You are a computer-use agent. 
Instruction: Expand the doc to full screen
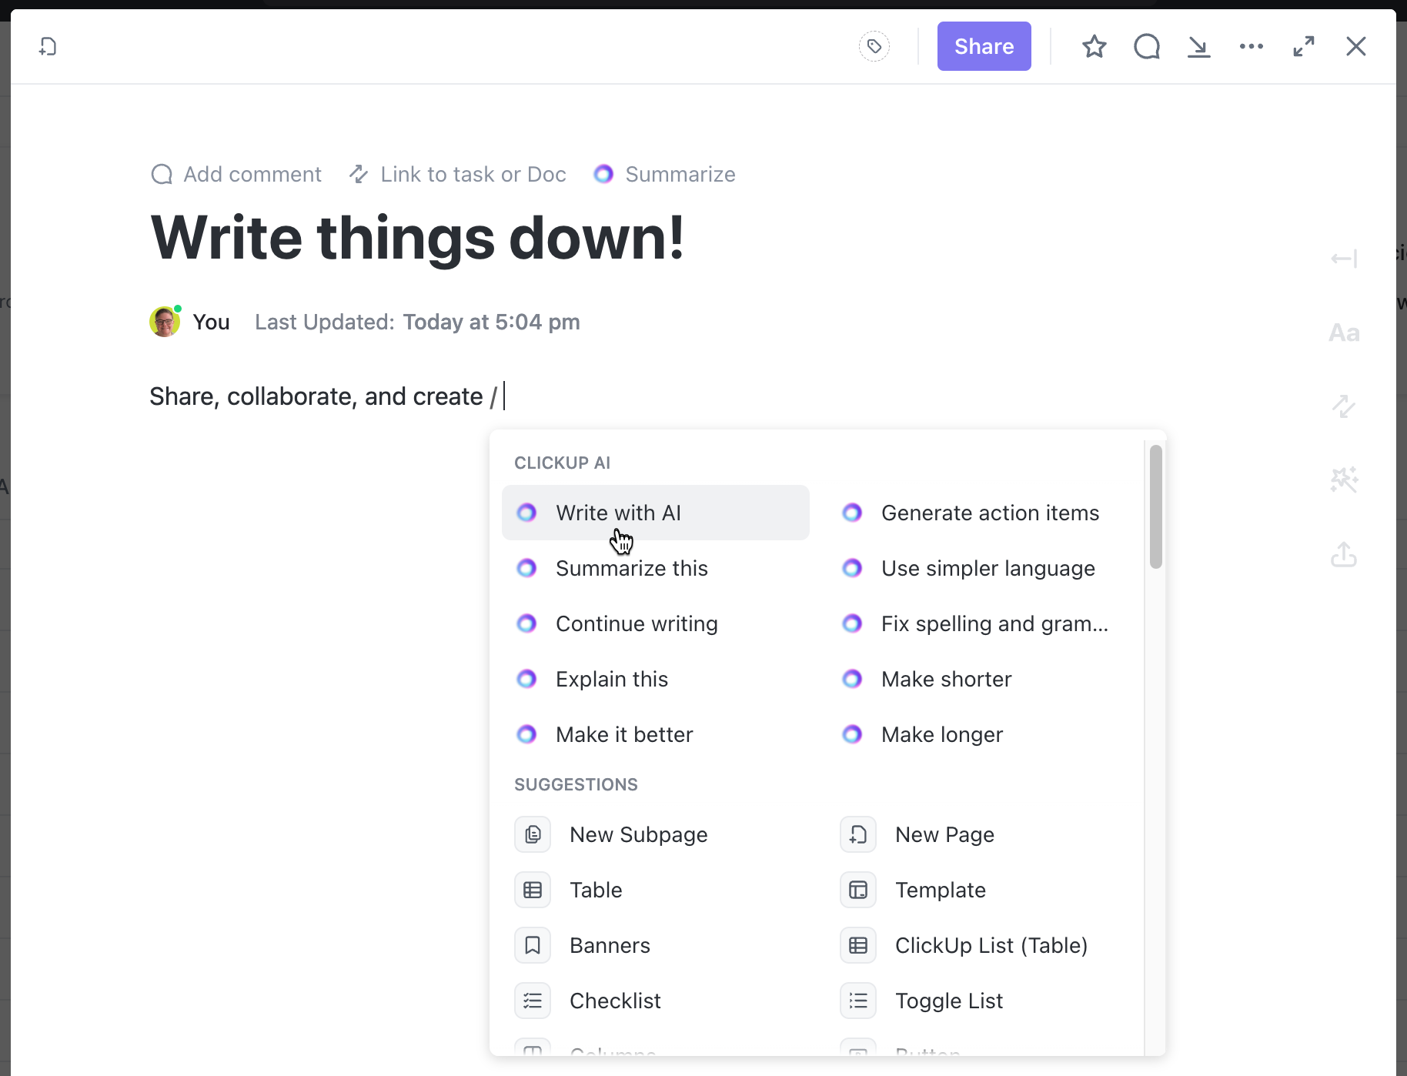pyautogui.click(x=1303, y=47)
